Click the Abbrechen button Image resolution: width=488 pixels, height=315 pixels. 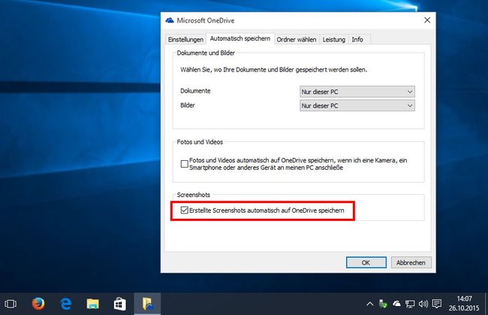click(x=411, y=262)
